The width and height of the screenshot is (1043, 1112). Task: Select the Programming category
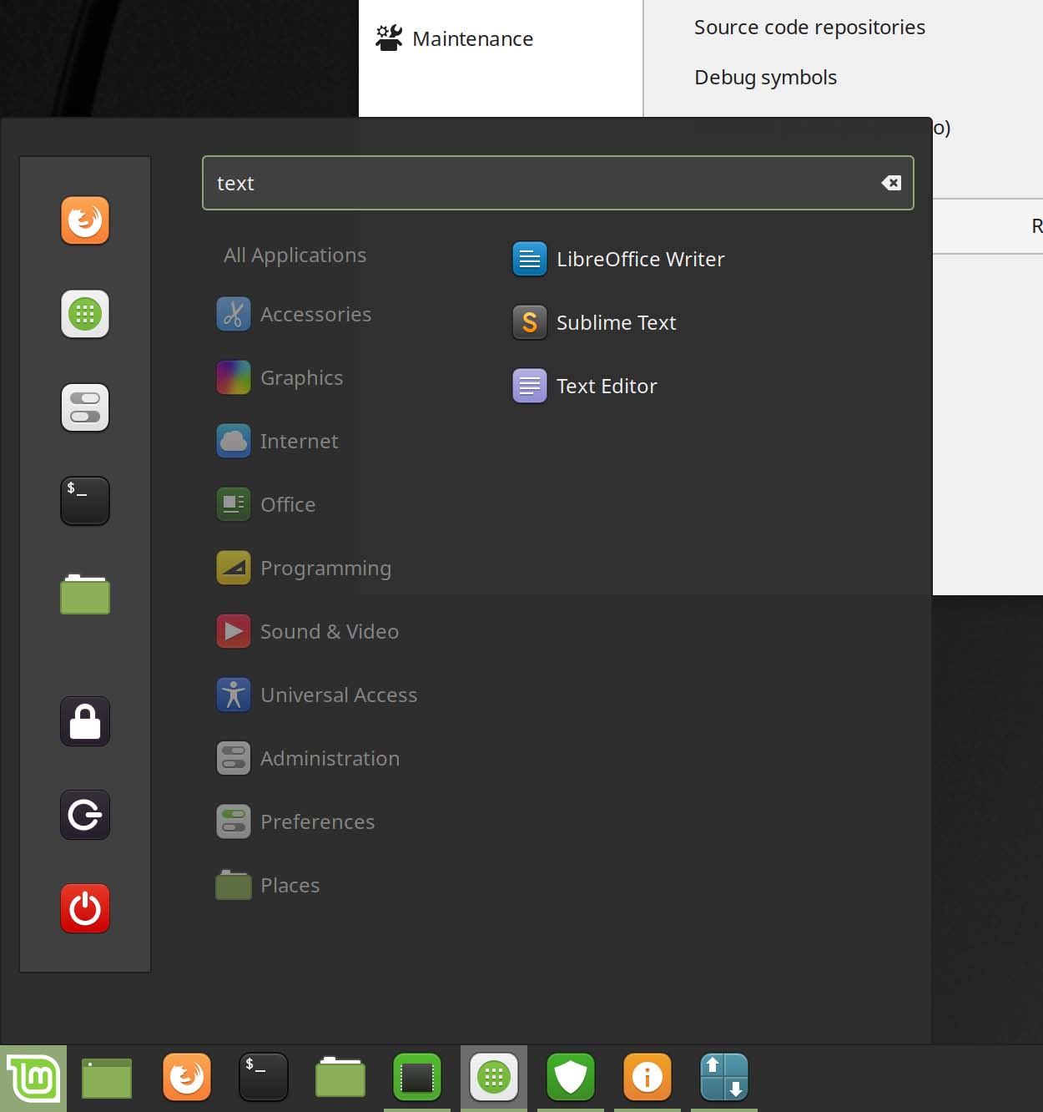325,568
